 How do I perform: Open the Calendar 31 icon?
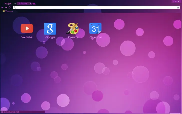(x=95, y=29)
